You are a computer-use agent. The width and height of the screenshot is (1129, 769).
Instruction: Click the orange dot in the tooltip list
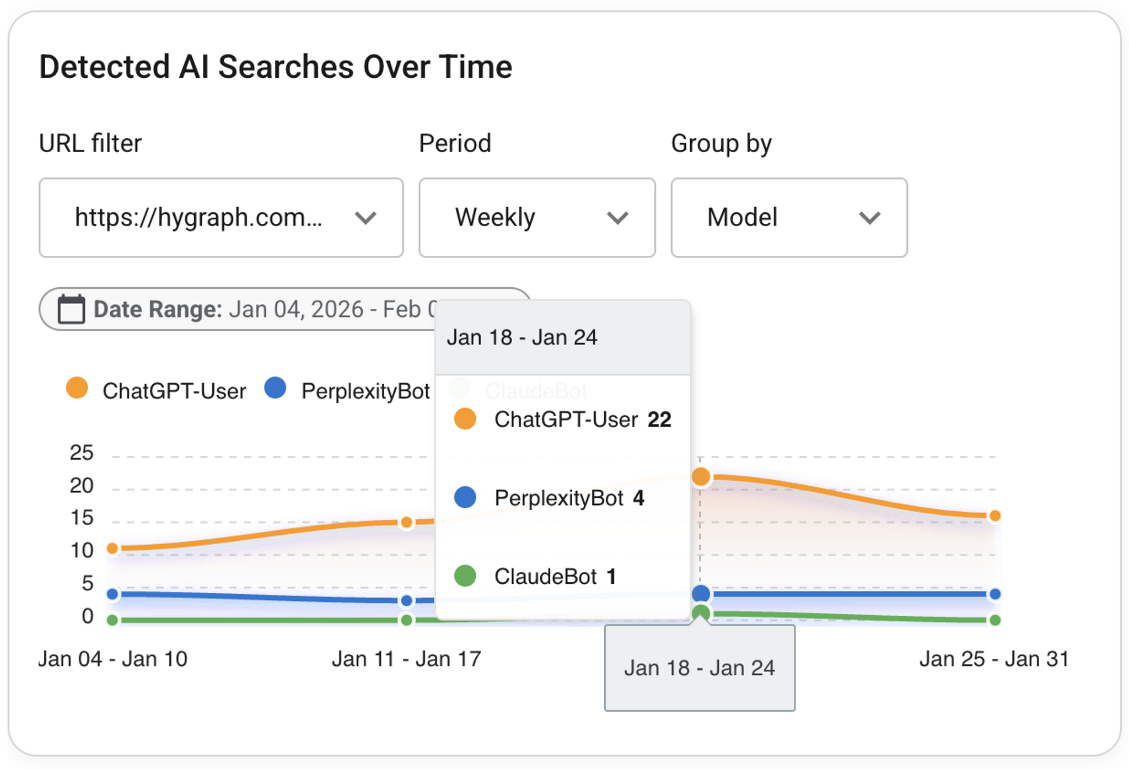(465, 419)
